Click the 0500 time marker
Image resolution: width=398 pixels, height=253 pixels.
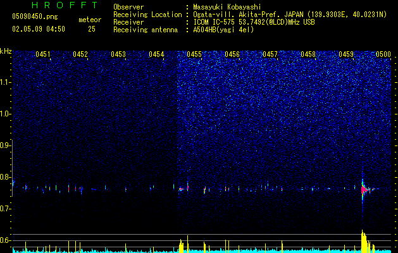(383, 54)
